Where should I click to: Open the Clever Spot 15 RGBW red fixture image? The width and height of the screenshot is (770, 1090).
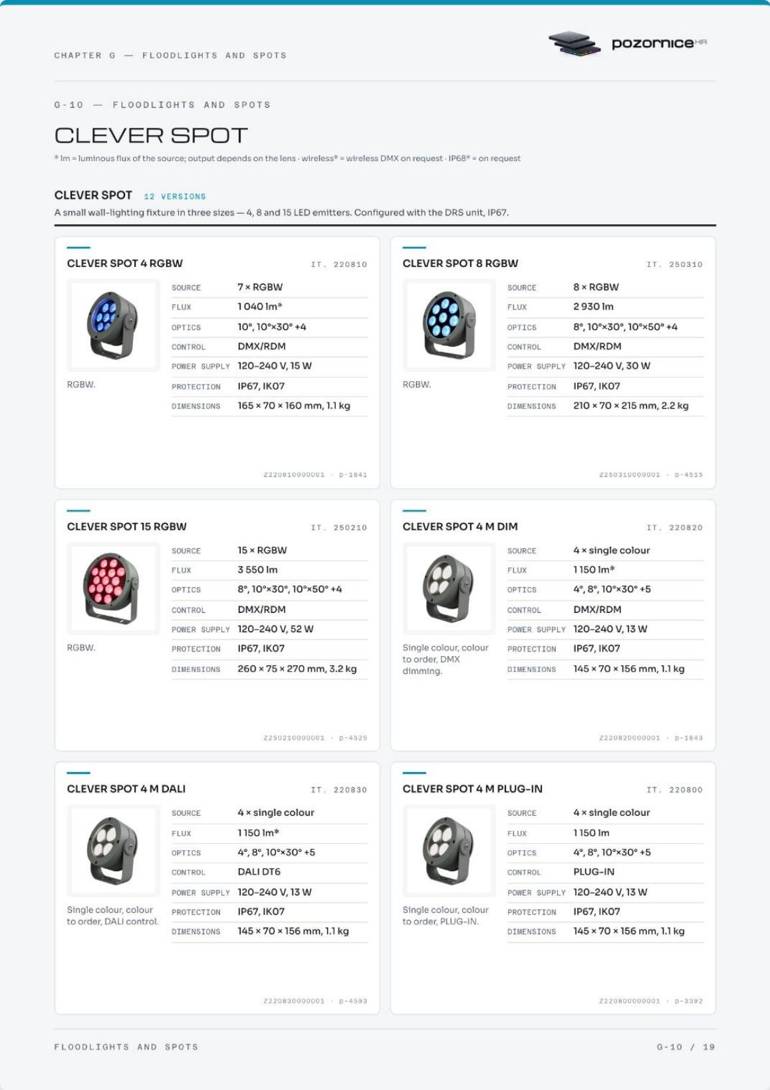[x=113, y=588]
